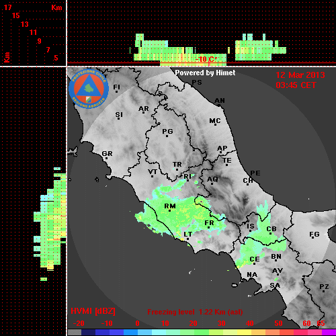Pick the 40 dBZ yellow color swatch

pyautogui.click(x=245, y=333)
